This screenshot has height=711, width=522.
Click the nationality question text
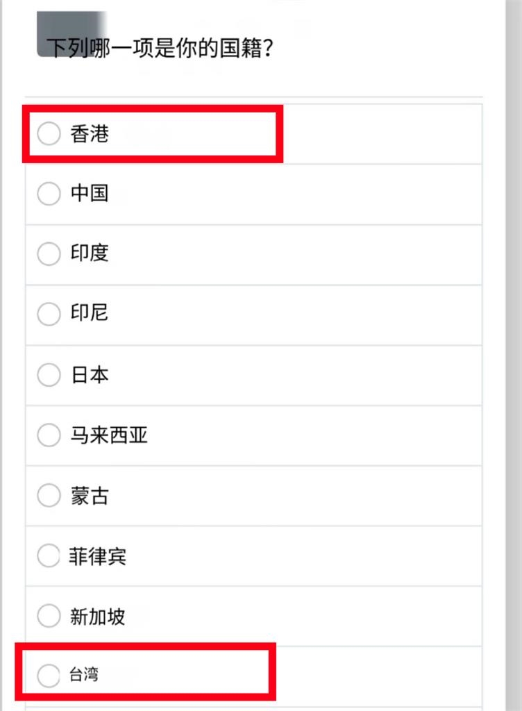point(156,46)
